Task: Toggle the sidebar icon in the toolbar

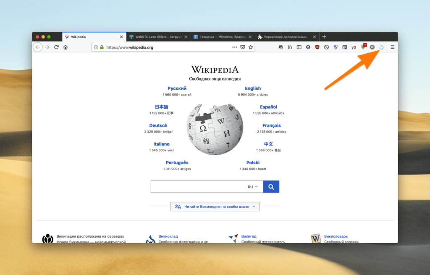Action: coord(299,47)
